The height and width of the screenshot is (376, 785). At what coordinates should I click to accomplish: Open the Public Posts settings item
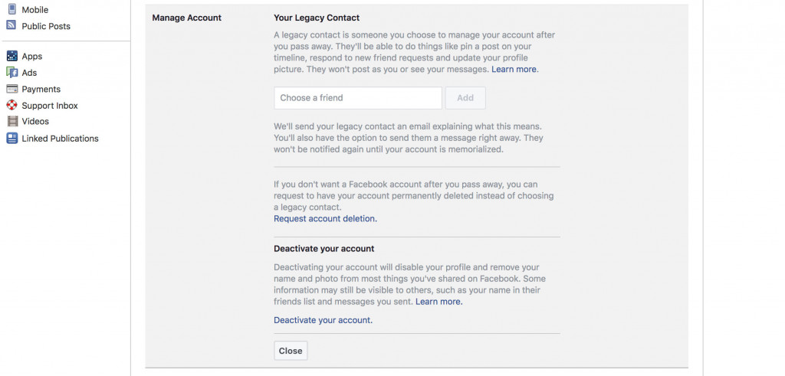(46, 26)
